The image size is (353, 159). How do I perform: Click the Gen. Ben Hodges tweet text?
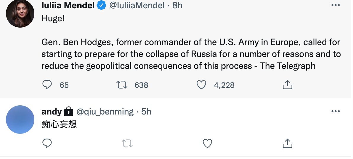click(191, 54)
